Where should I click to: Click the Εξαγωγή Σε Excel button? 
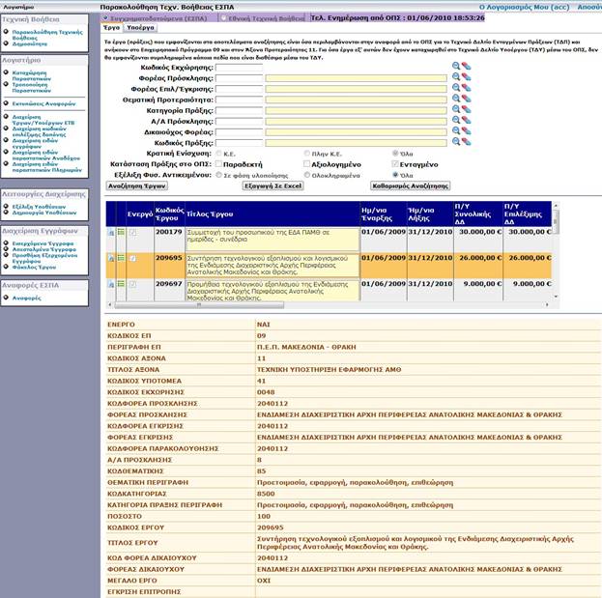click(x=275, y=185)
